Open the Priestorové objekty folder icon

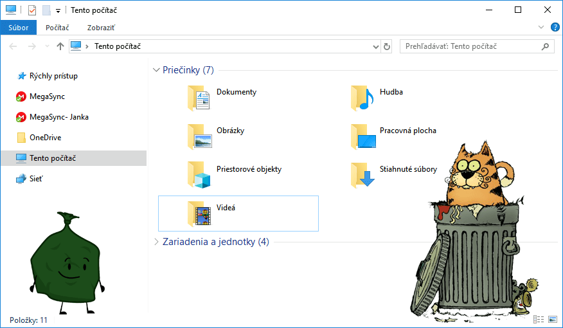(199, 175)
